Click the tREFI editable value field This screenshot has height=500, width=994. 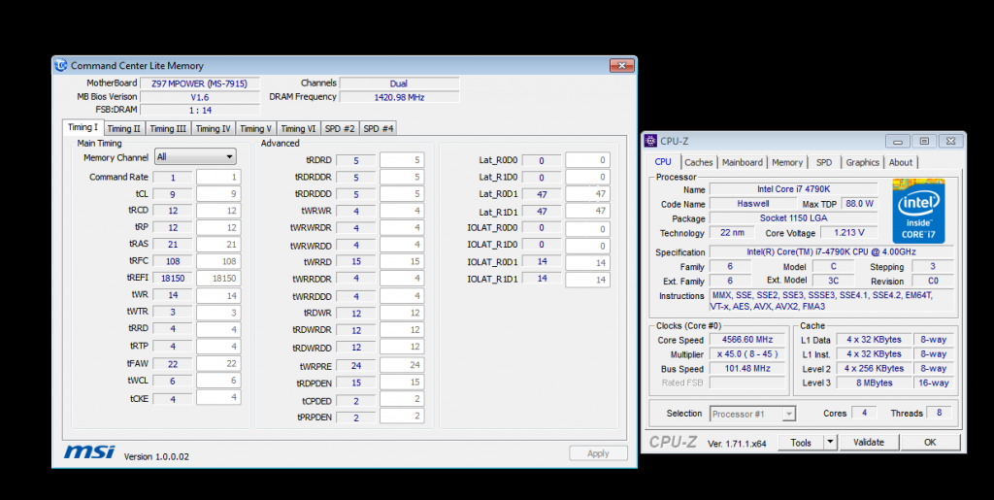(x=218, y=279)
